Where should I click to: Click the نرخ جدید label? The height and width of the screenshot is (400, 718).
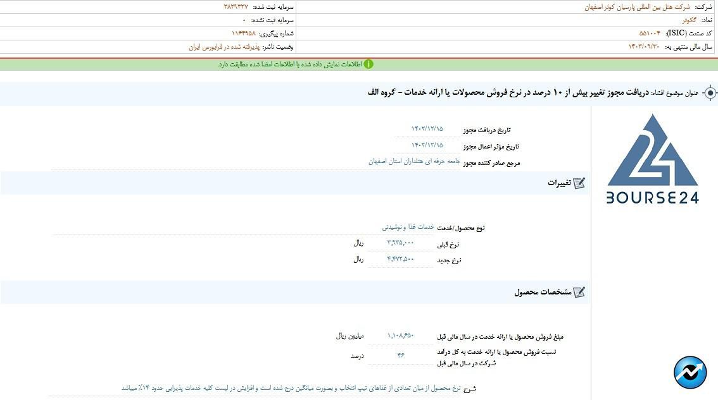tap(449, 260)
